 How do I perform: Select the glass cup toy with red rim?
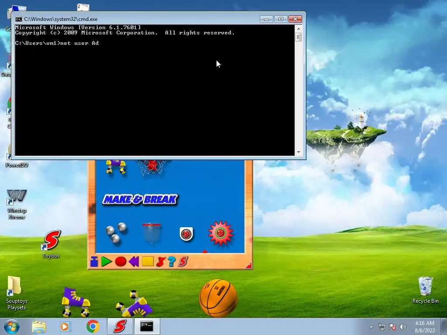click(x=151, y=233)
